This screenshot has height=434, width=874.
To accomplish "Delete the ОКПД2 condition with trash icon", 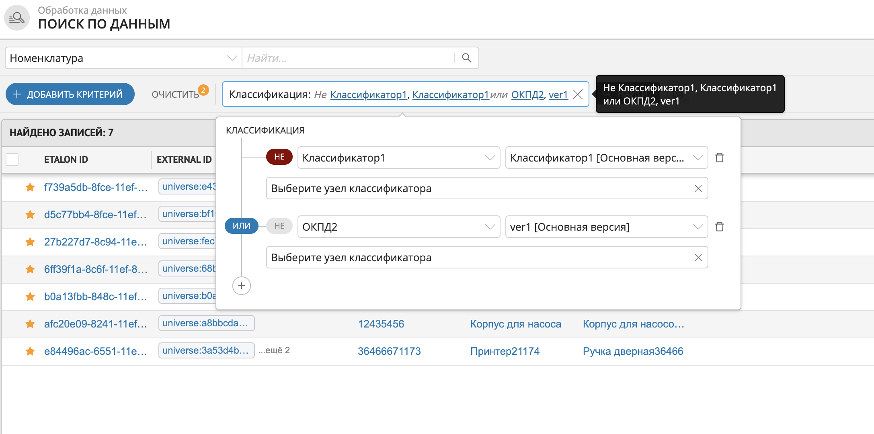I will (720, 227).
